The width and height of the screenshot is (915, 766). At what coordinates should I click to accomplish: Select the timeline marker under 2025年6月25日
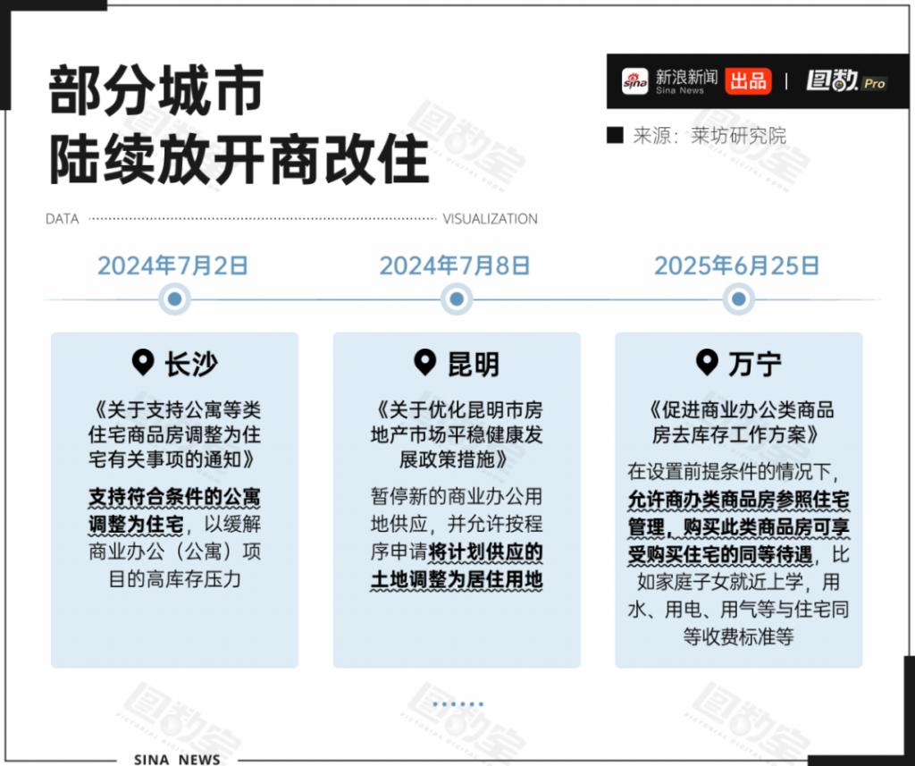[x=739, y=299]
